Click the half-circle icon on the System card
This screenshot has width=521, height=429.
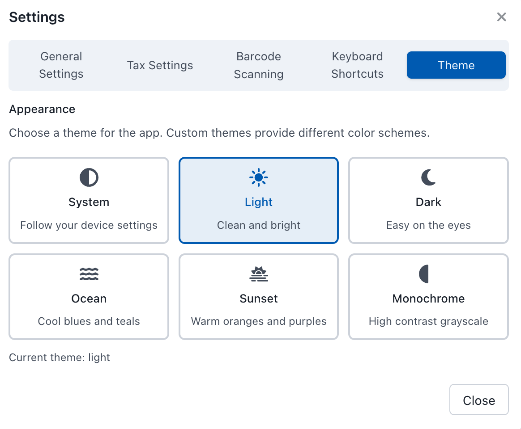[89, 178]
